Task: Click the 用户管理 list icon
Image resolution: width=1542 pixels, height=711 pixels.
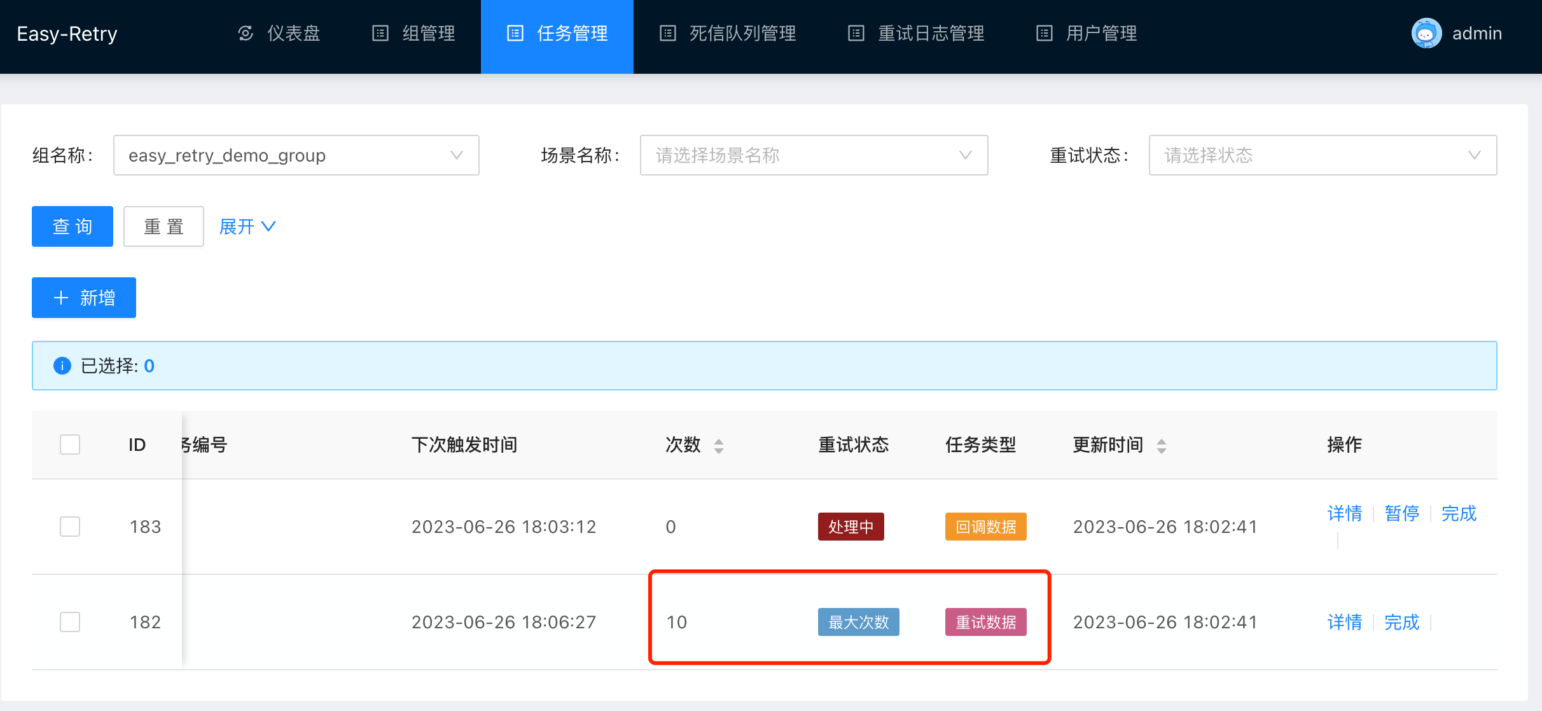Action: point(1045,33)
